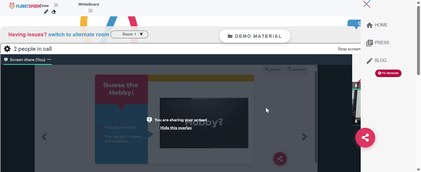421x172 pixels.
Task: Click the Zoom In button
Action: tap(273, 69)
